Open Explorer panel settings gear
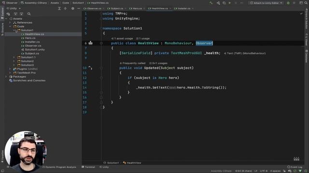Screen dimensions: 309x173 [73, 9]
